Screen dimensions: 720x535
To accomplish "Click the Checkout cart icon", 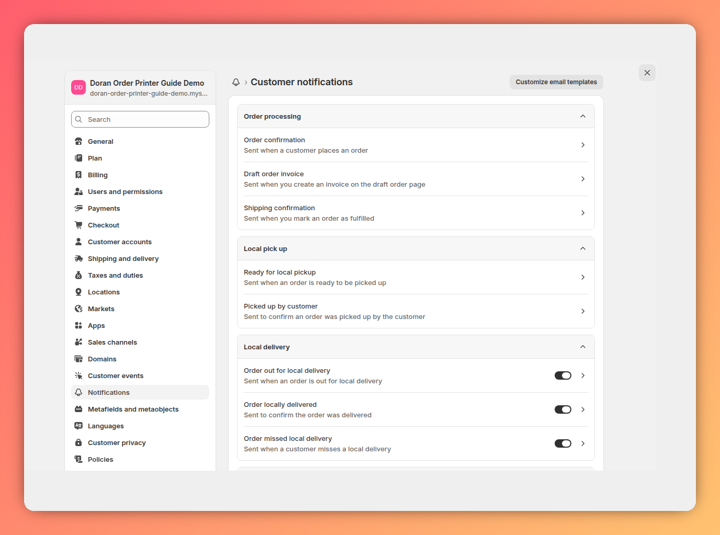I will [78, 225].
